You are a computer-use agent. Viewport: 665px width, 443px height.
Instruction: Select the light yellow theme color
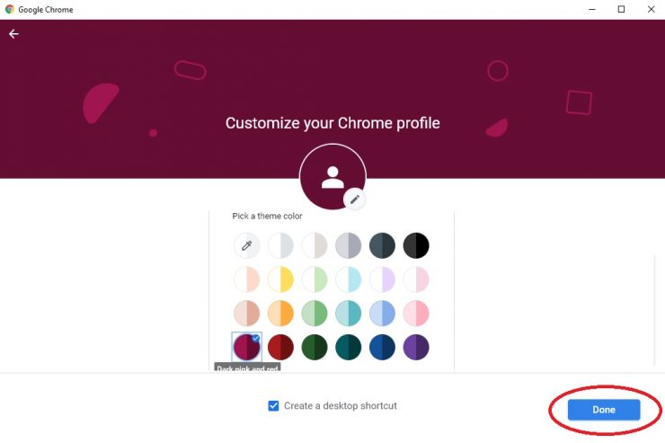[280, 279]
